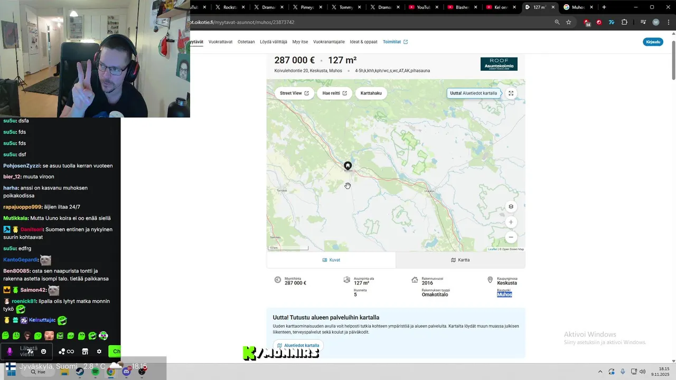Open the 7TV extension in toolbar
This screenshot has width=676, height=380.
(x=612, y=22)
